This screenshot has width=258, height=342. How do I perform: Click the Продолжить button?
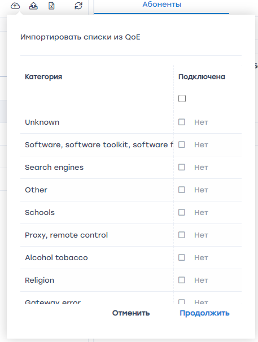204,313
